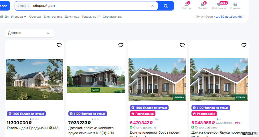This screenshot has height=137, width=259.
Task: Toggle favorite heart on Домокомплект из клееного бруса
Action: click(121, 45)
